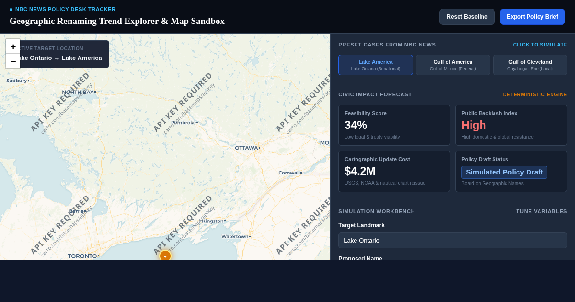This screenshot has width=575, height=302.
Task: Open the Public Backlash Index card
Action: coord(511,125)
